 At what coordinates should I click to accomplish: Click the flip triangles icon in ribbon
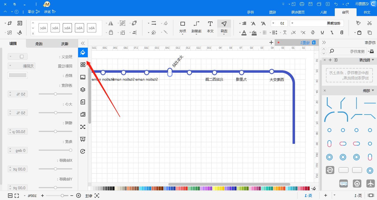click(x=111, y=23)
